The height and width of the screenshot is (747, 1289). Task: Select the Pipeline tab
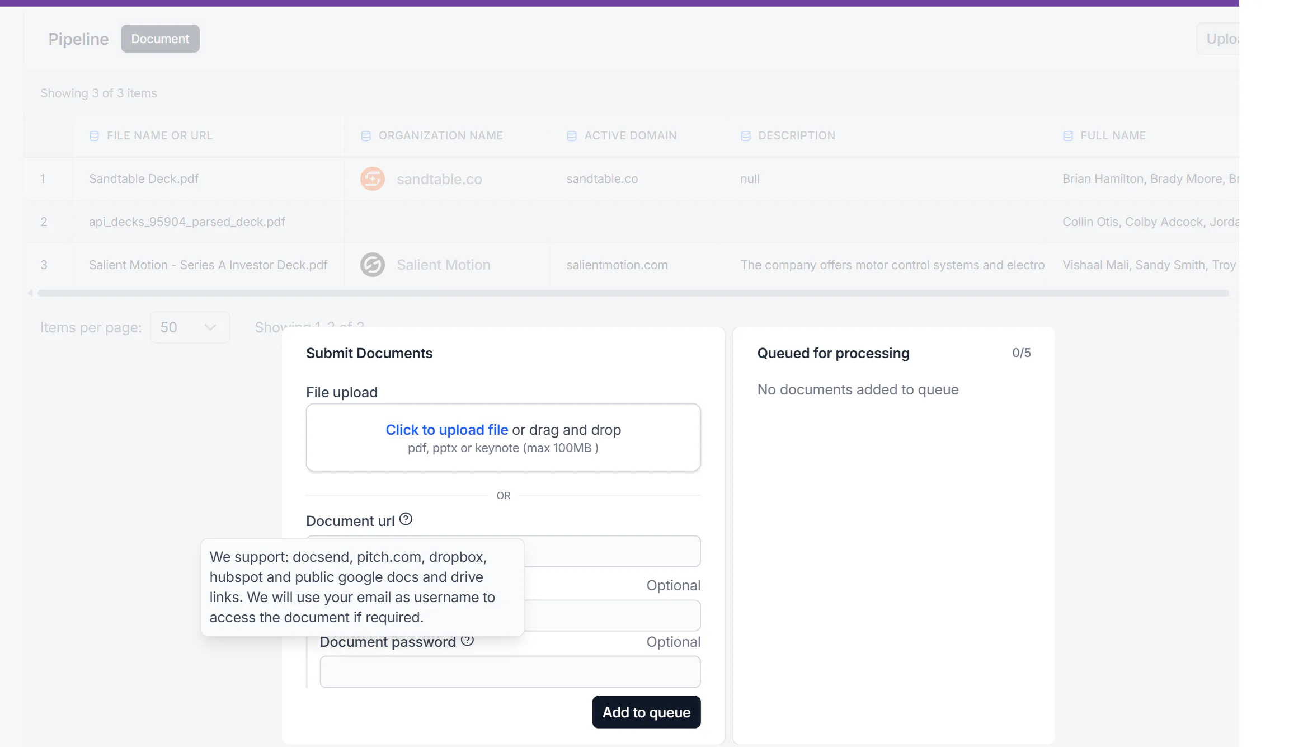coord(78,39)
